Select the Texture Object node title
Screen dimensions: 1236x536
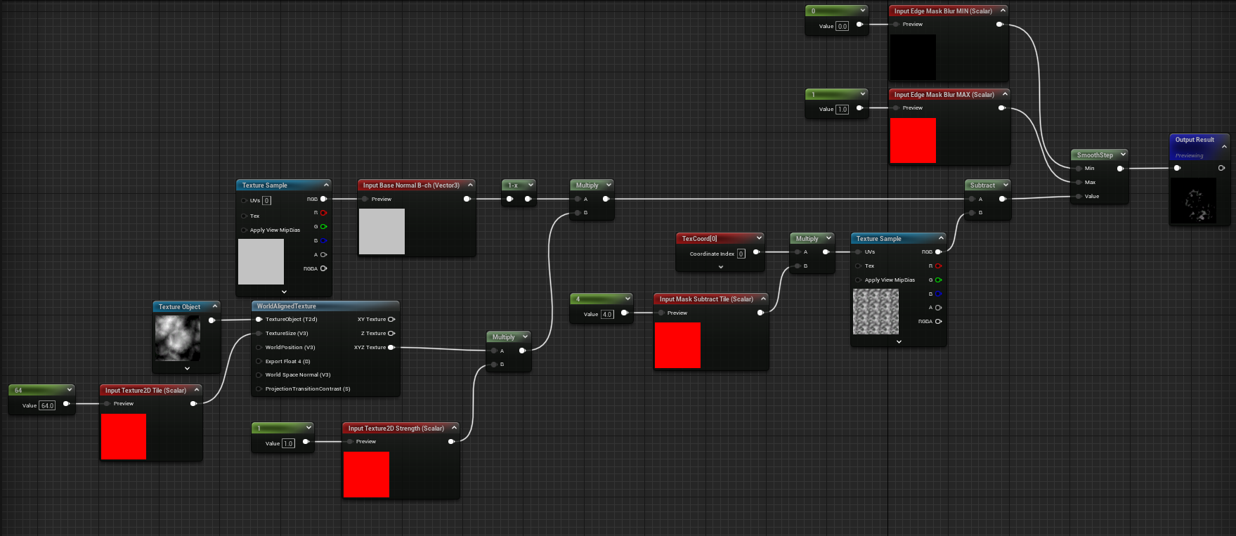[179, 307]
